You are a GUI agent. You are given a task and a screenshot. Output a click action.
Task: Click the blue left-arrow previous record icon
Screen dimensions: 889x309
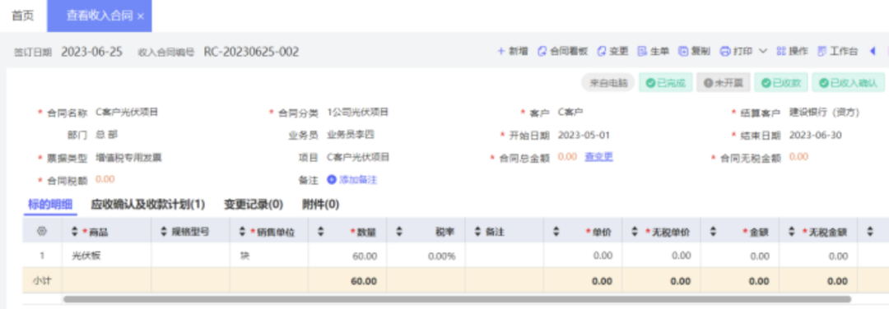click(x=873, y=52)
